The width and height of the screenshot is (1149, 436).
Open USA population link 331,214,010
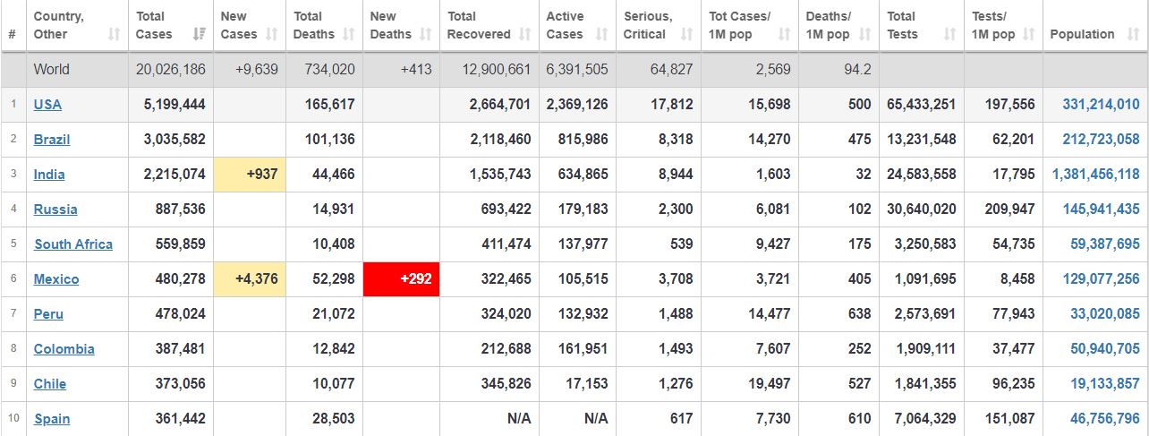1101,104
